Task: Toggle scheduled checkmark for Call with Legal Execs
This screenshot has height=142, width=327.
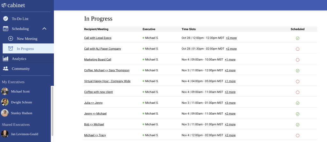Action: pyautogui.click(x=298, y=38)
